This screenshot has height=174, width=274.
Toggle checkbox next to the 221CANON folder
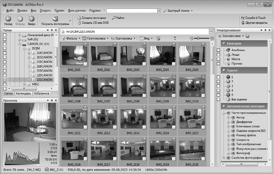tap(5, 80)
